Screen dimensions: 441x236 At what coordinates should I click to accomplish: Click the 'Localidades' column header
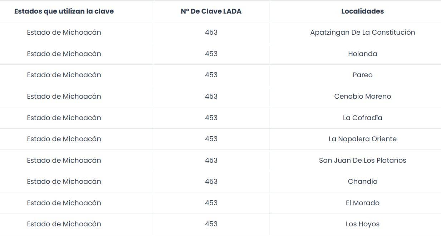point(362,11)
